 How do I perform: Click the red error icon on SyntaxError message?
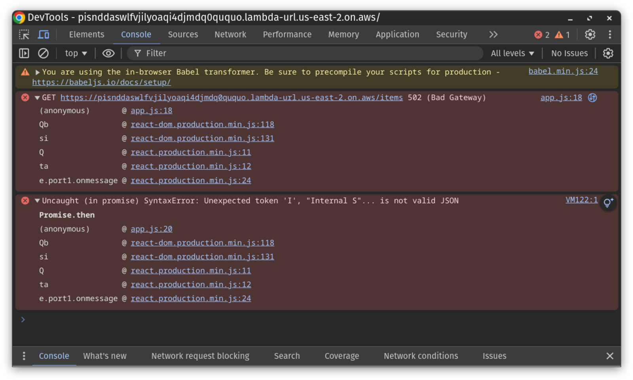coord(25,201)
